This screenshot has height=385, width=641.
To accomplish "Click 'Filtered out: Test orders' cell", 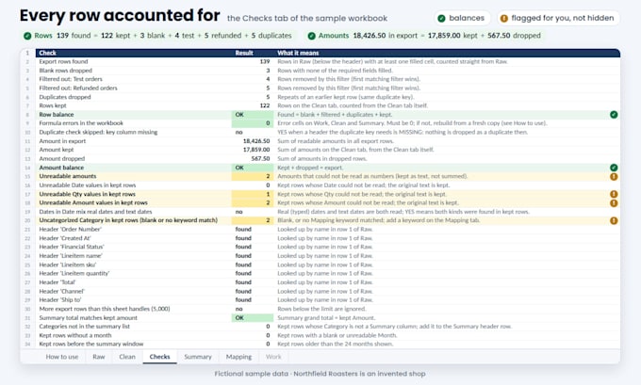I will pyautogui.click(x=134, y=79).
